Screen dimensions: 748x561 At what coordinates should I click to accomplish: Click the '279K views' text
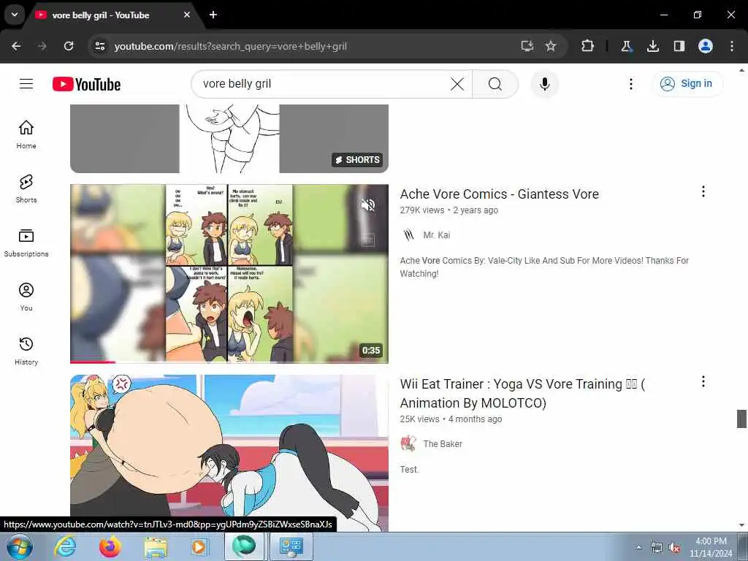pos(421,210)
